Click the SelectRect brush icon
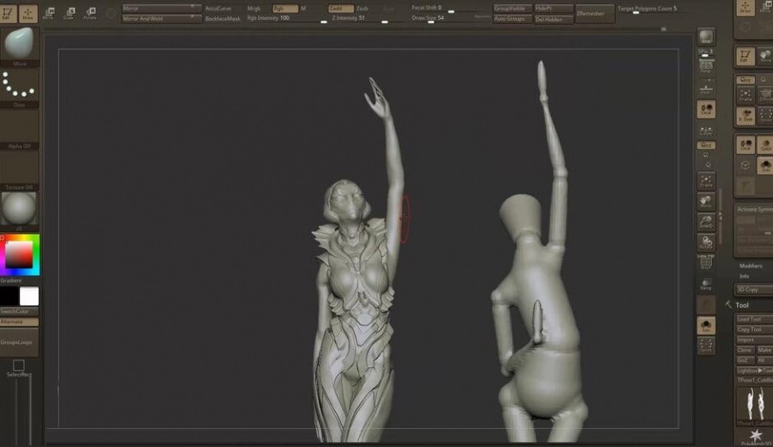The height and width of the screenshot is (447, 773). 19,368
